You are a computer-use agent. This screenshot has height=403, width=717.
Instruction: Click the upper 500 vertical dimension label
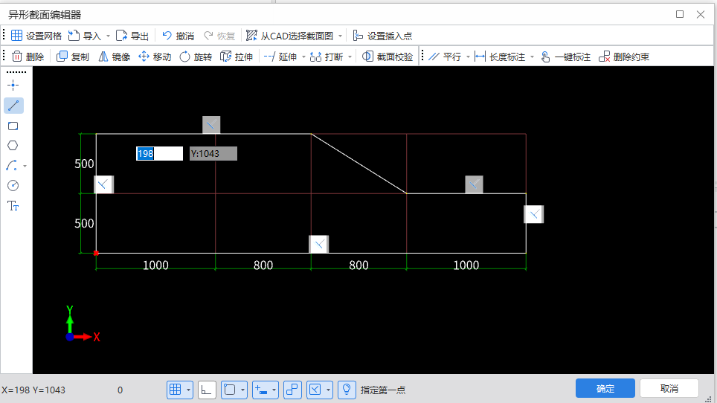(84, 164)
